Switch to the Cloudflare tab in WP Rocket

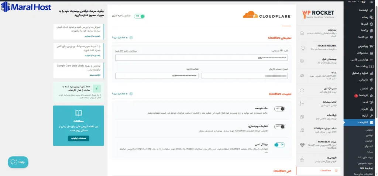pyautogui.click(x=318, y=170)
